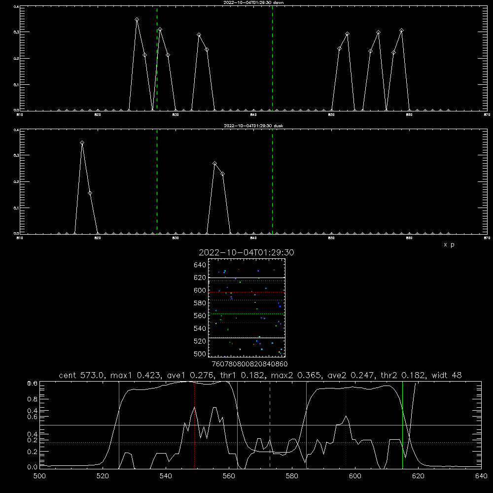Click the upper solid white line in scatter plot

coord(246,278)
